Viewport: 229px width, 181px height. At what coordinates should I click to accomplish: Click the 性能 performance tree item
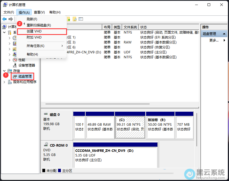coord(21,60)
